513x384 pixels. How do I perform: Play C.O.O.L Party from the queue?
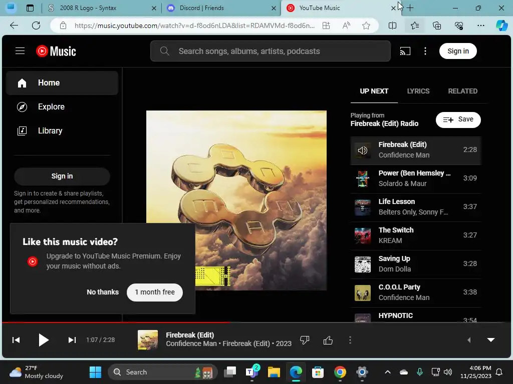415,292
